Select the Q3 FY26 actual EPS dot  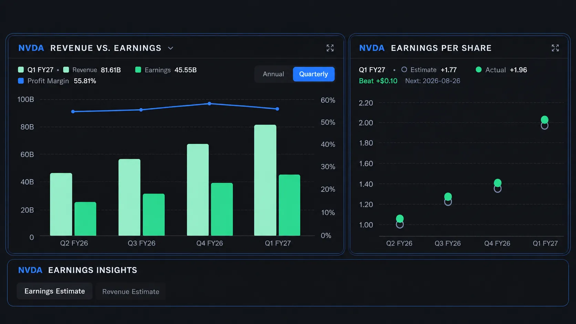(x=448, y=197)
